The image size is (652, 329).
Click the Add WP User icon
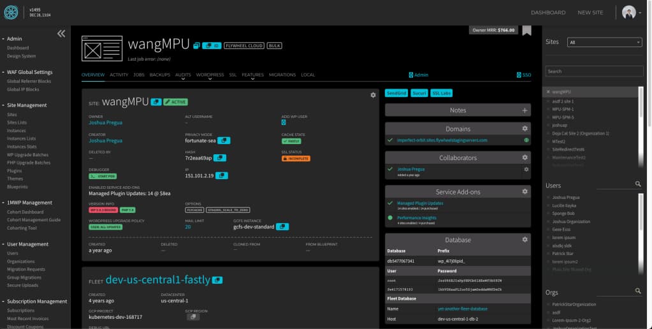click(x=284, y=122)
